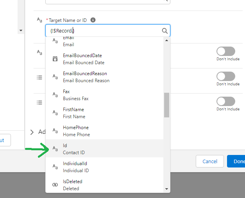Click the blue Done button
Image resolution: width=245 pixels, height=198 pixels.
point(236,161)
